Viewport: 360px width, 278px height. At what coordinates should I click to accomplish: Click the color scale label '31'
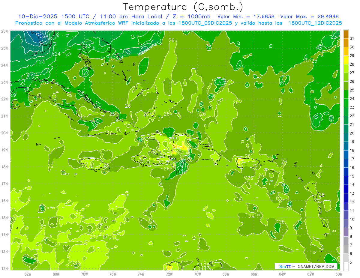pos(352,38)
